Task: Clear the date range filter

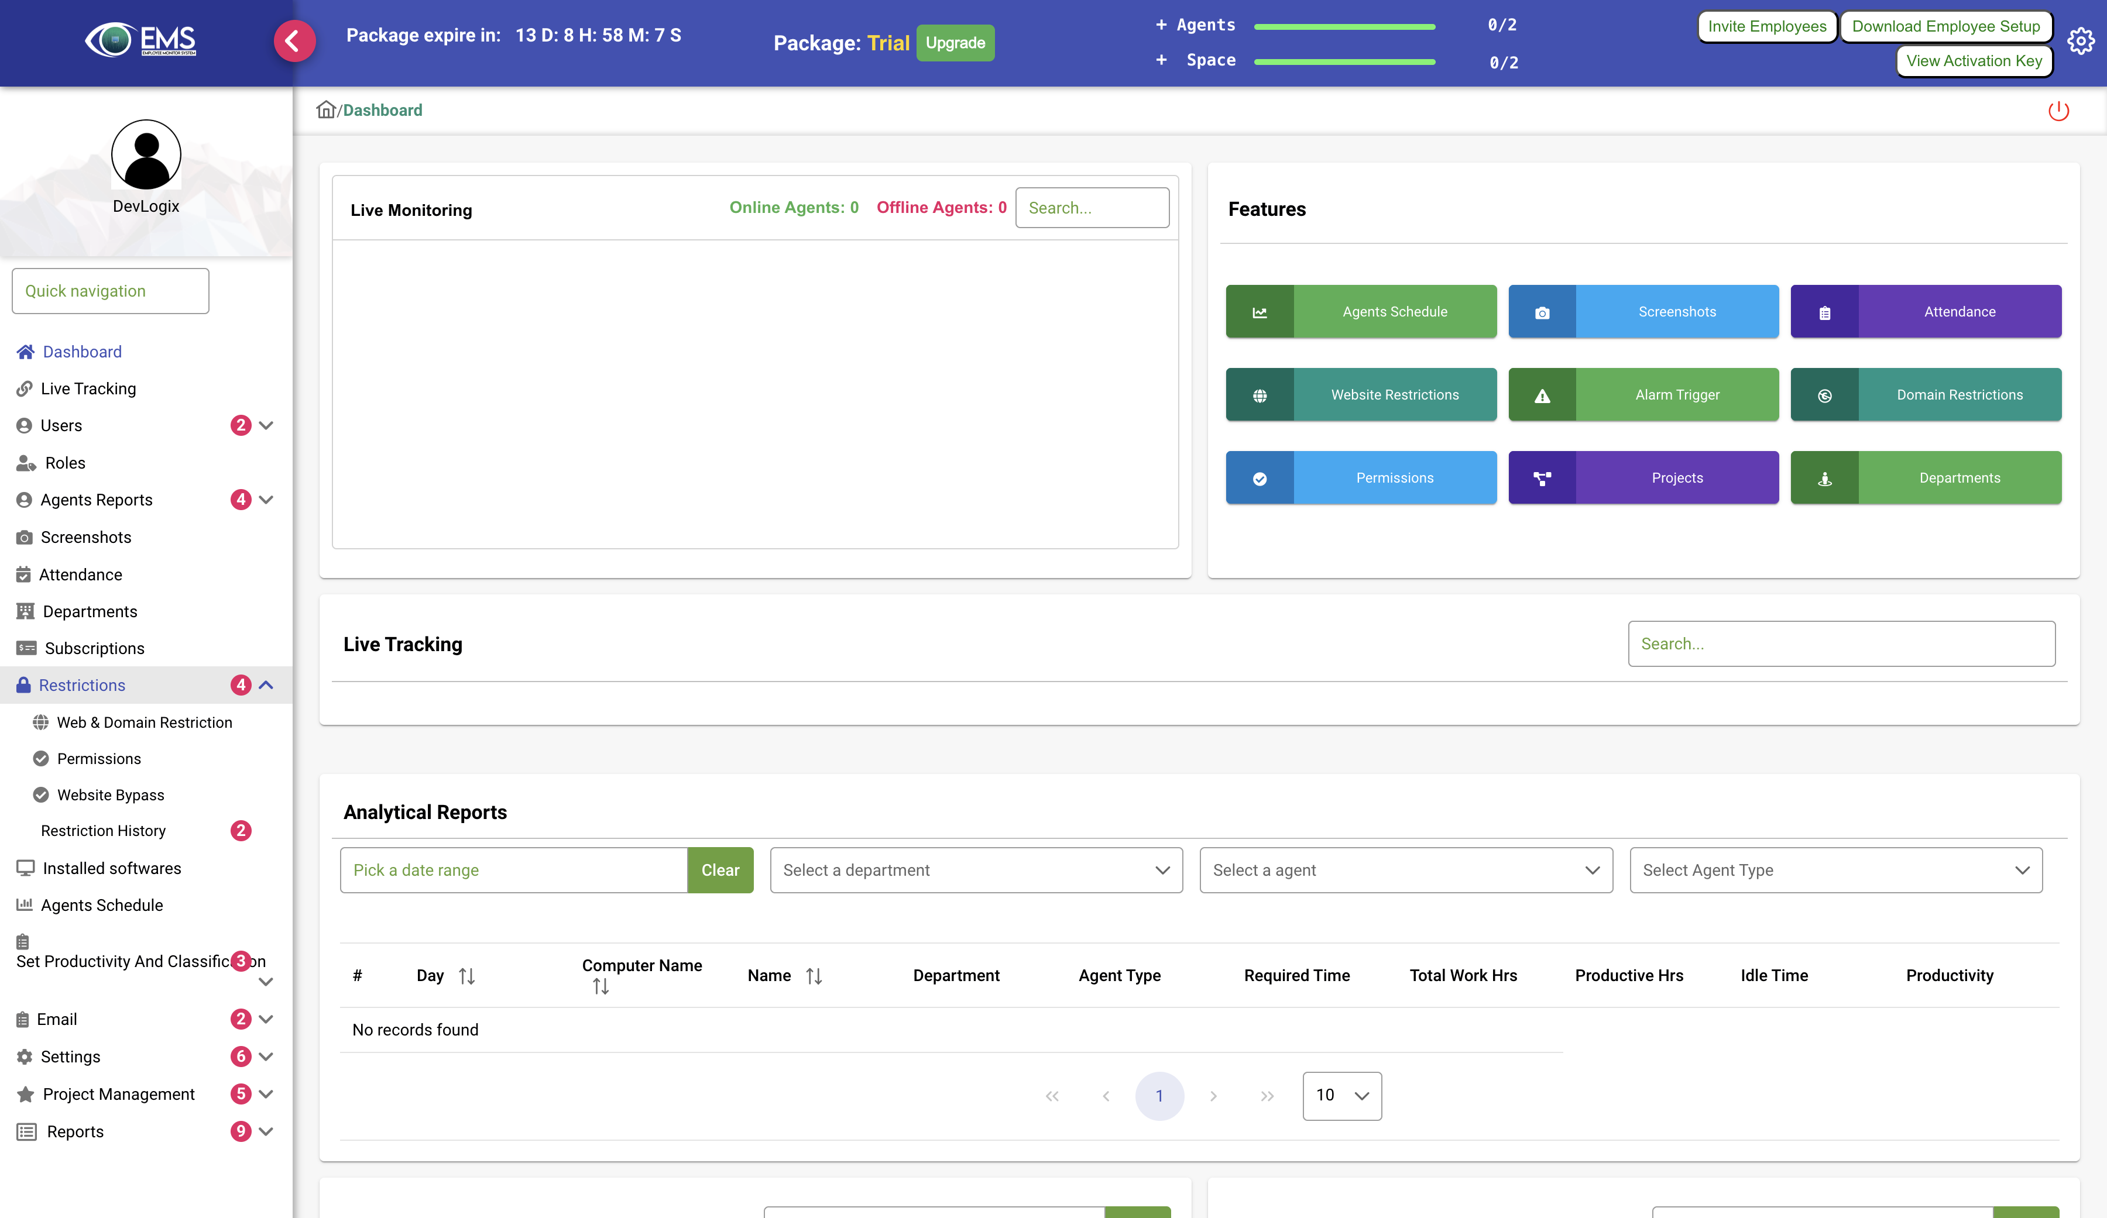Action: pos(720,871)
